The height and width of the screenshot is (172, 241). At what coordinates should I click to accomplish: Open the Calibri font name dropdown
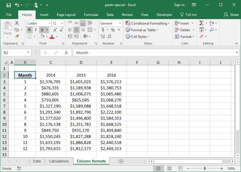tap(49, 23)
